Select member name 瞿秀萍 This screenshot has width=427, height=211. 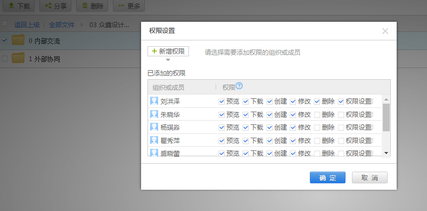[170, 141]
